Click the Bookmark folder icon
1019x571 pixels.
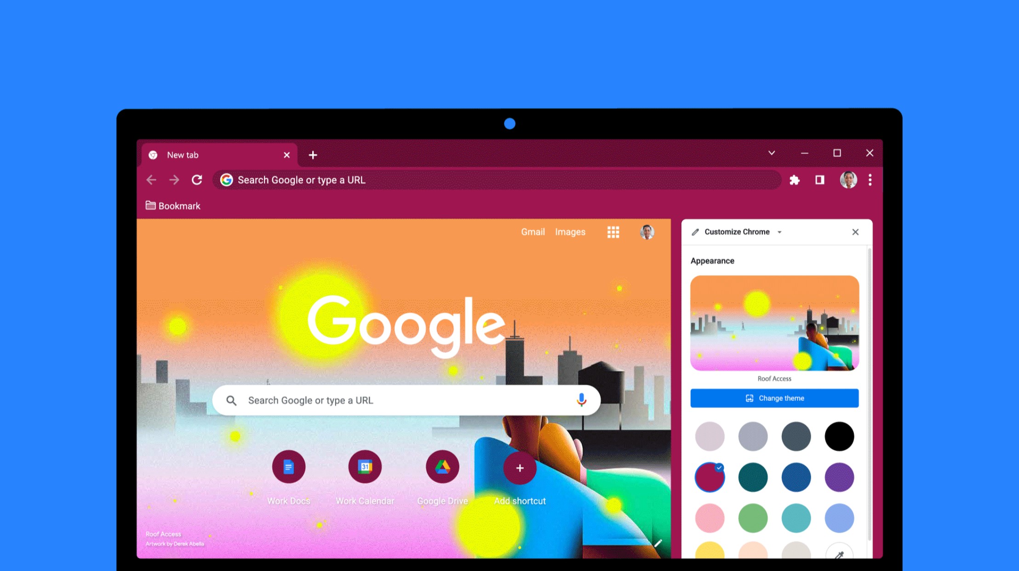[x=150, y=205]
